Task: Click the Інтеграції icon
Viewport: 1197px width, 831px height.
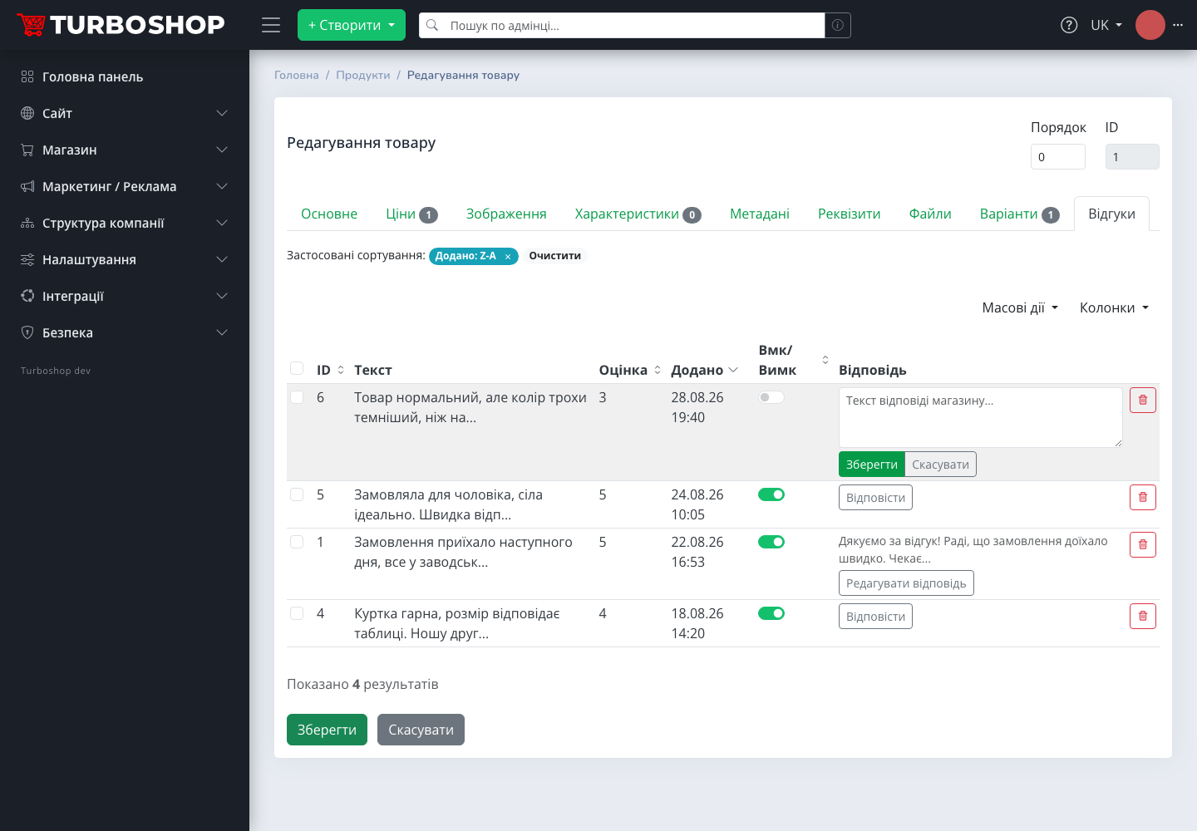Action: click(27, 296)
